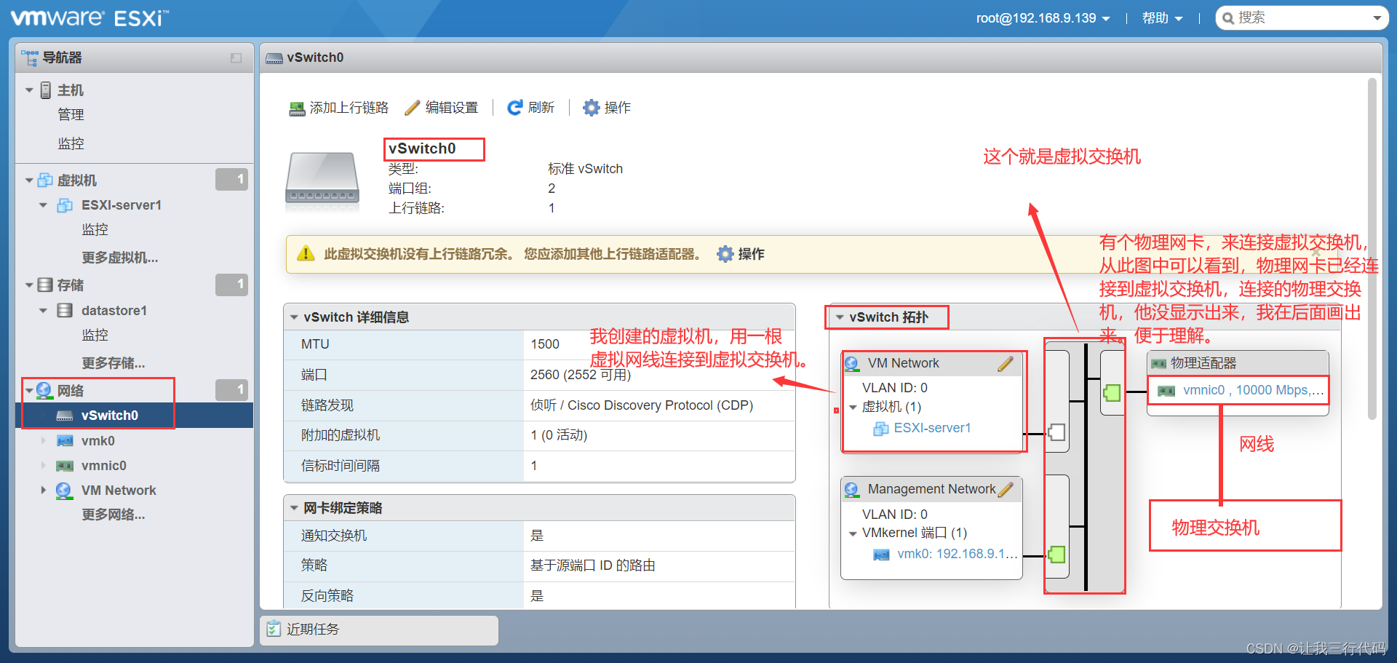This screenshot has width=1397, height=663.
Task: Click the pencil Edit settings (编辑设置) icon
Action: [x=413, y=108]
